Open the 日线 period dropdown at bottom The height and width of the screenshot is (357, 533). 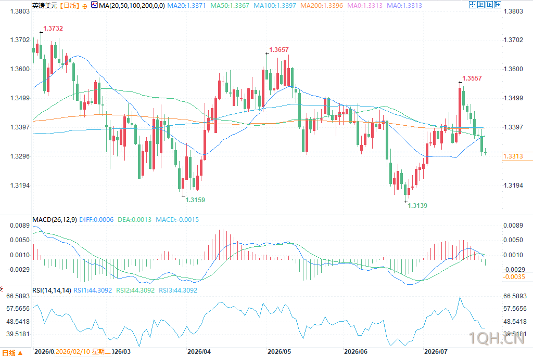[x=12, y=353]
